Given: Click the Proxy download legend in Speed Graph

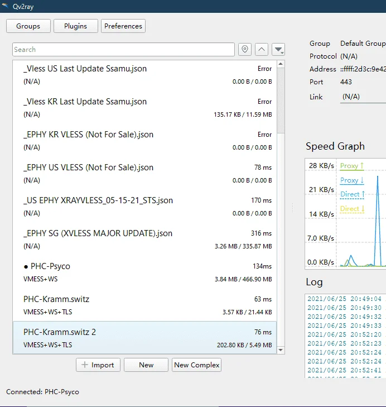Looking at the screenshot, I should coord(352,180).
